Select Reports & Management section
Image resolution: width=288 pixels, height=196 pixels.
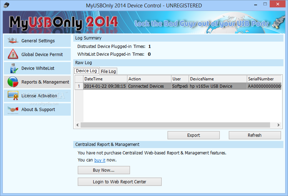pos(37,82)
